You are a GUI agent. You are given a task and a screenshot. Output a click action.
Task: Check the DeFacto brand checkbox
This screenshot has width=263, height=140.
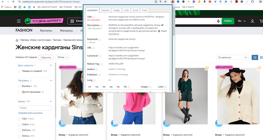point(19,130)
